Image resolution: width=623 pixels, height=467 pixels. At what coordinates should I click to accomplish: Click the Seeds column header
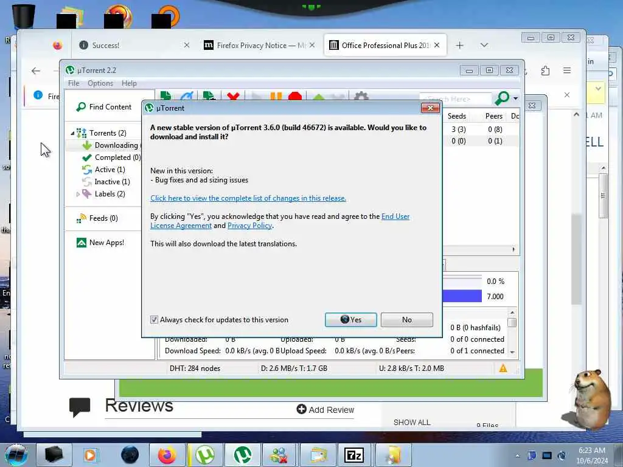(x=456, y=116)
